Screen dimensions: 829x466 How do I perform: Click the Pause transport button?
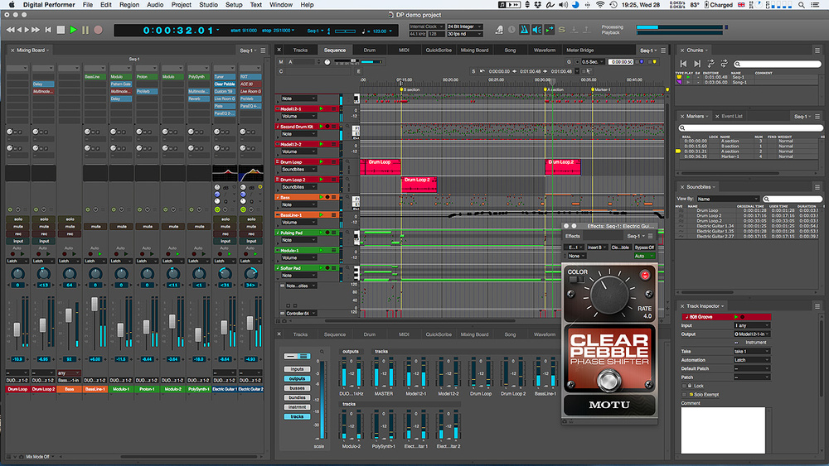point(85,30)
